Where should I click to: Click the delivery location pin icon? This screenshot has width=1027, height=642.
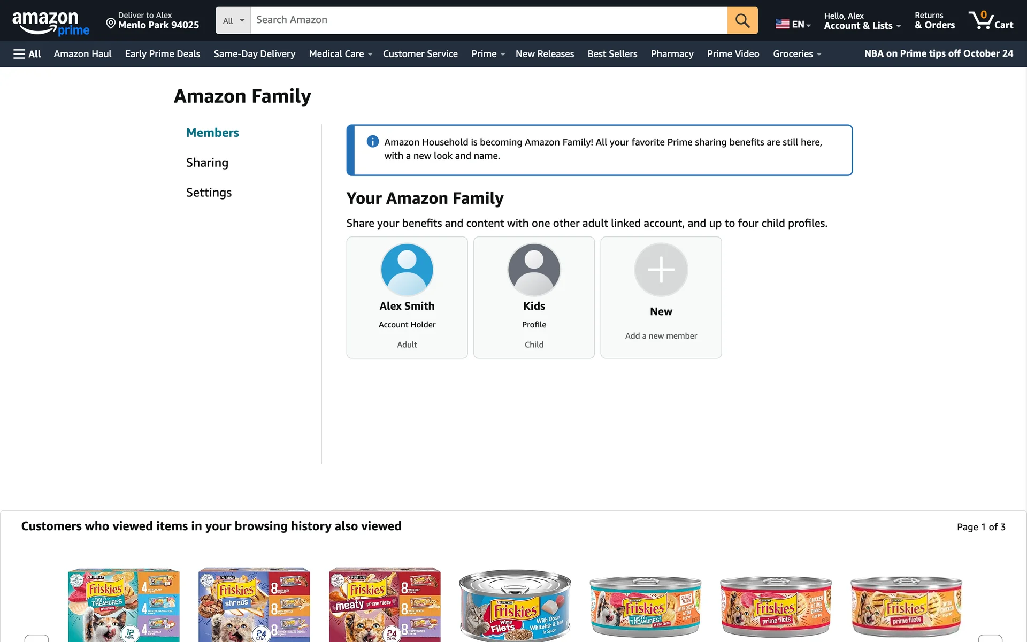coord(111,23)
